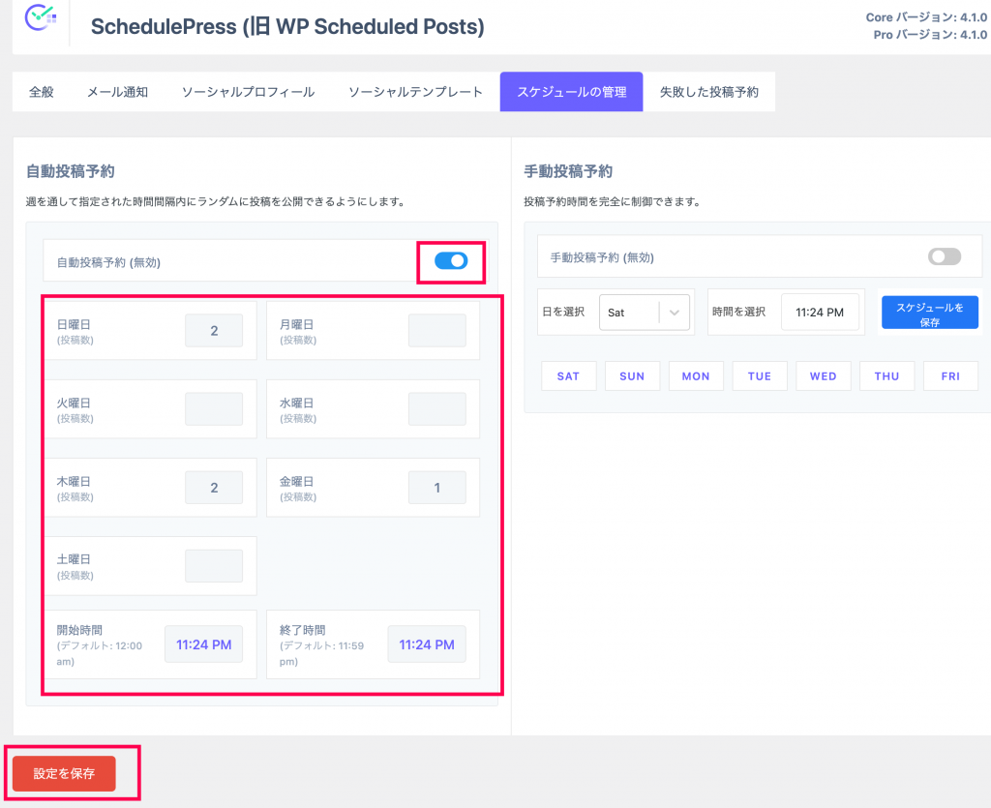Select the スケジュールの管理 tab

coord(571,92)
